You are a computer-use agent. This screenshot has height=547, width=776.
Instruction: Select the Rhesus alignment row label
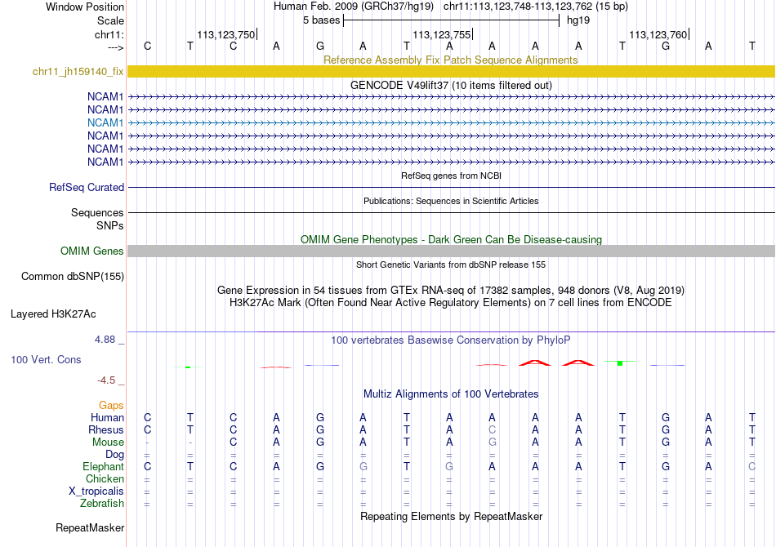(x=106, y=430)
